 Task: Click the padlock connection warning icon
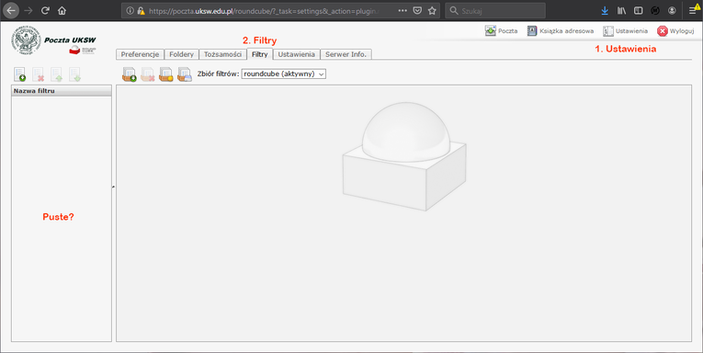tap(141, 10)
